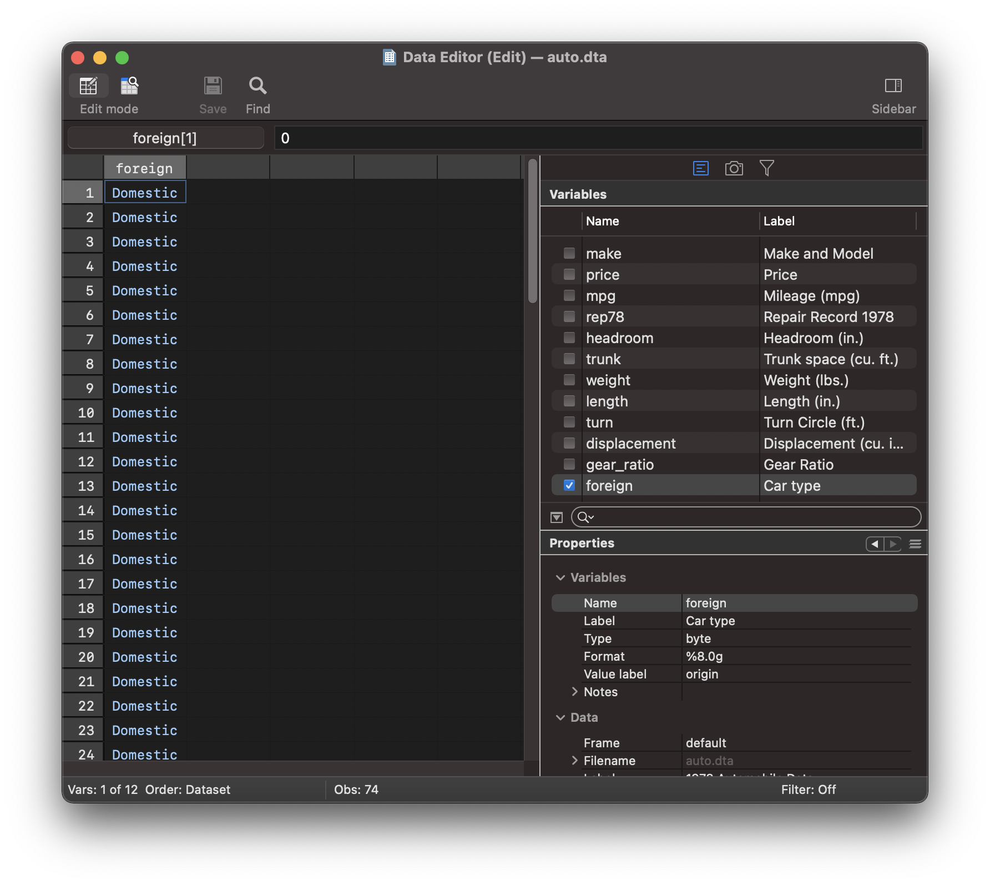
Task: Select the rep78 variable name
Action: [x=605, y=317]
